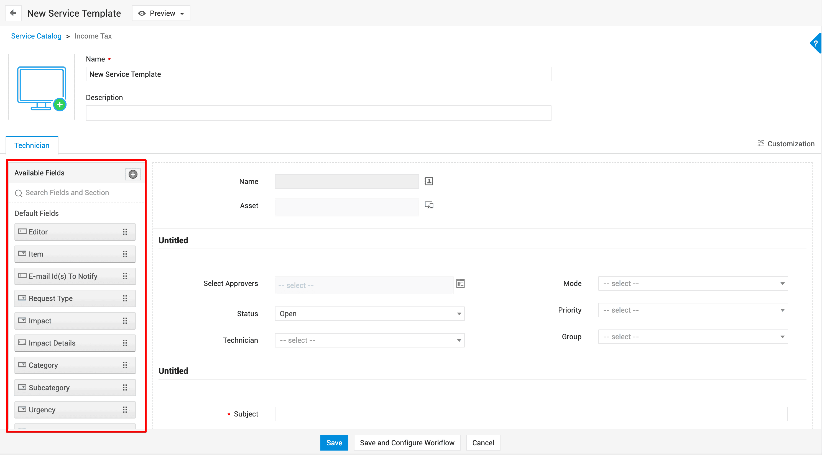
Task: Expand the Status dropdown showing Open
Action: click(x=369, y=314)
